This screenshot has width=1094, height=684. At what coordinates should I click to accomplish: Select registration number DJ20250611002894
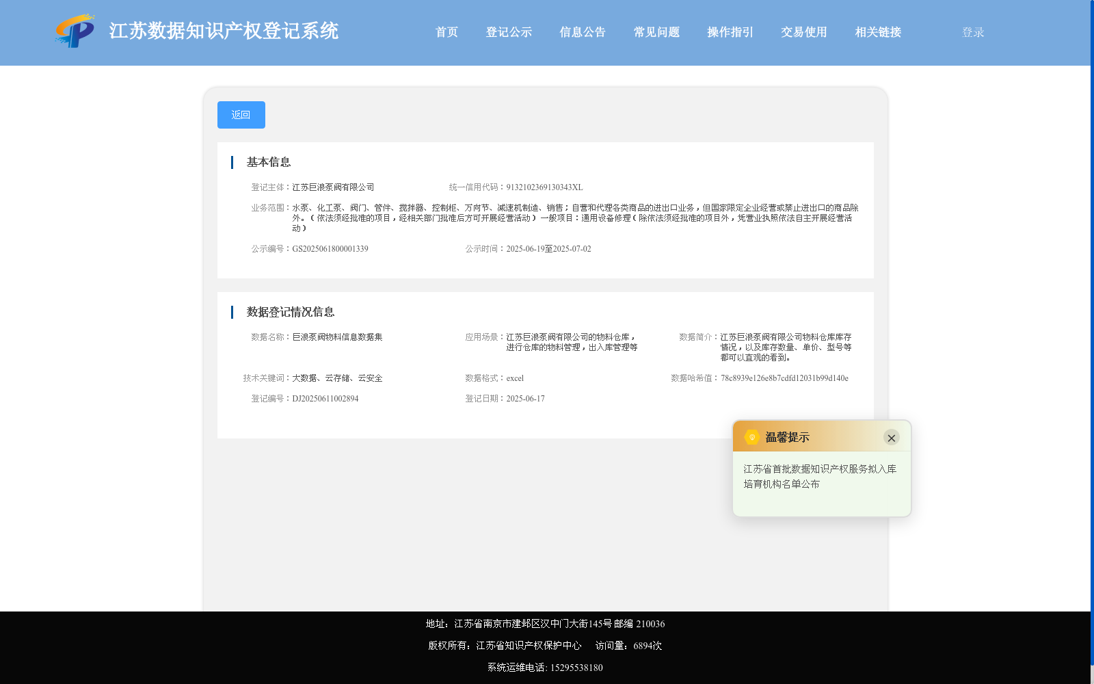(x=325, y=399)
